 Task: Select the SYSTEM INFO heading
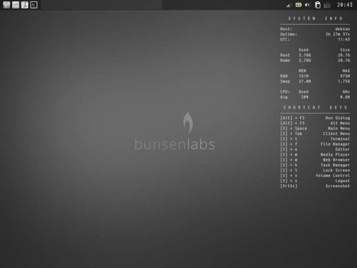click(x=315, y=18)
